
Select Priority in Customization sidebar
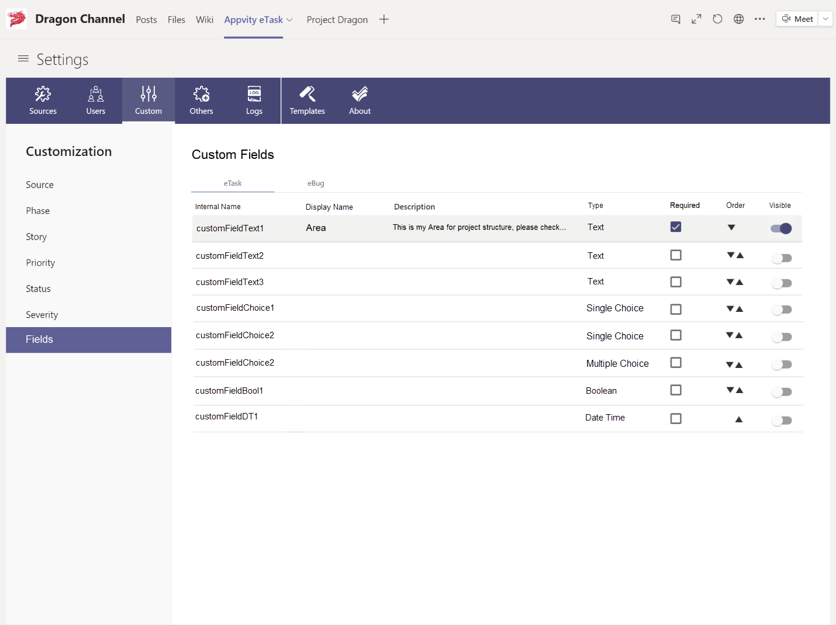tap(40, 263)
